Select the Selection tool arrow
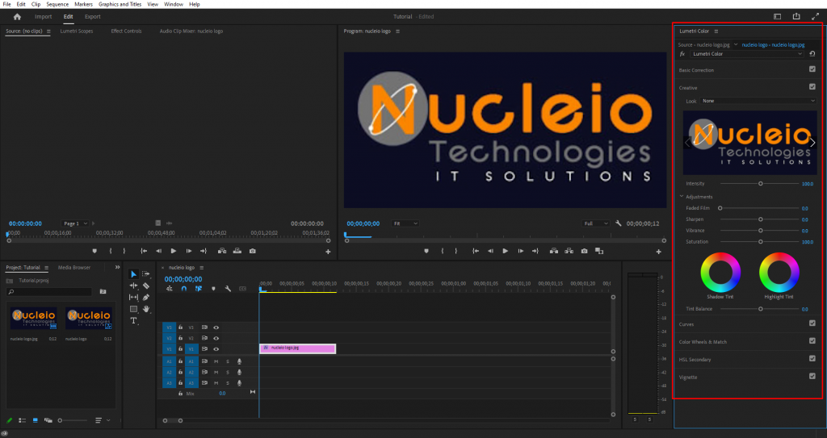 (x=133, y=274)
